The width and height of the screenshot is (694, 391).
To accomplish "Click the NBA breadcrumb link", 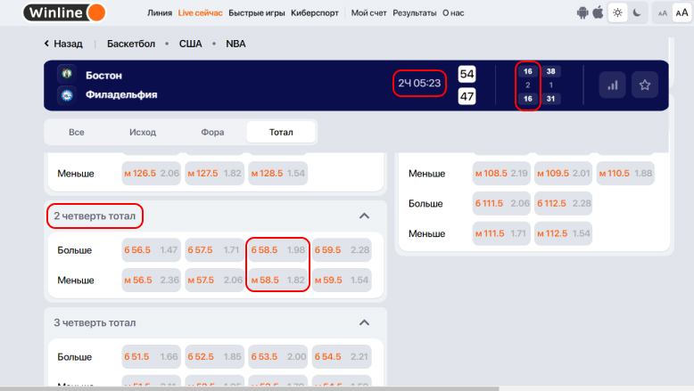I will [x=235, y=44].
